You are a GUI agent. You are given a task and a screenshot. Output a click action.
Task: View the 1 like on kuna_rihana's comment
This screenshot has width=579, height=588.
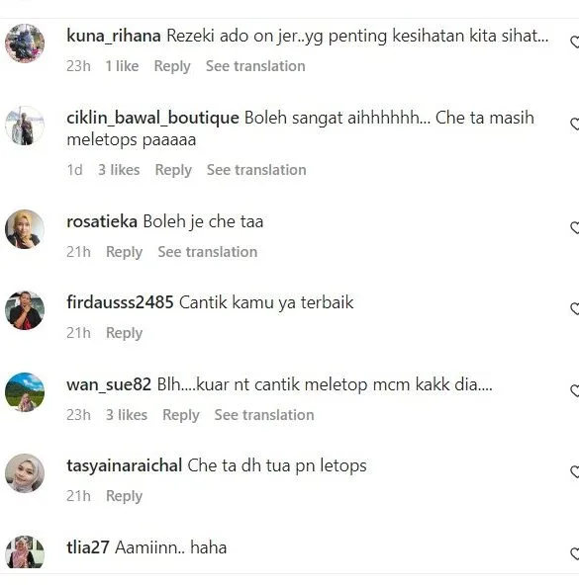coord(122,66)
